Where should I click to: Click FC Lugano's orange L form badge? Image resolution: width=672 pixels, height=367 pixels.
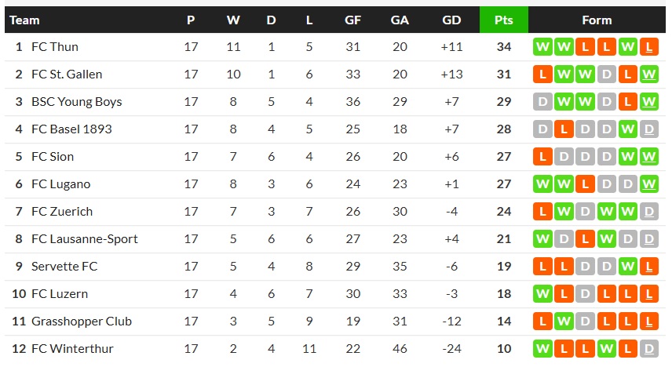point(585,184)
